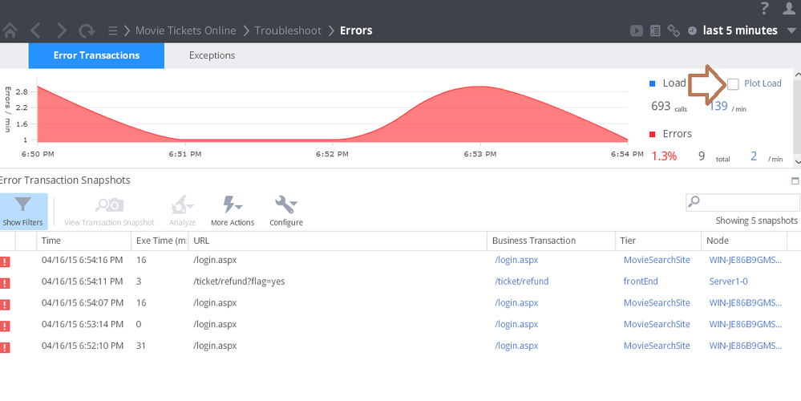The height and width of the screenshot is (401, 801).
Task: Open the user account icon
Action: (790, 8)
